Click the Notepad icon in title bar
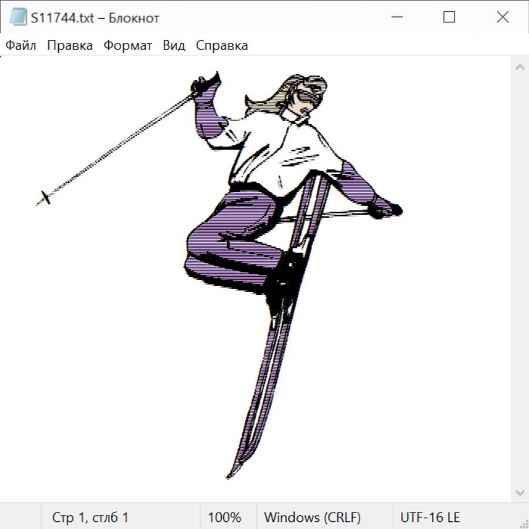The image size is (529, 529). 18,18
